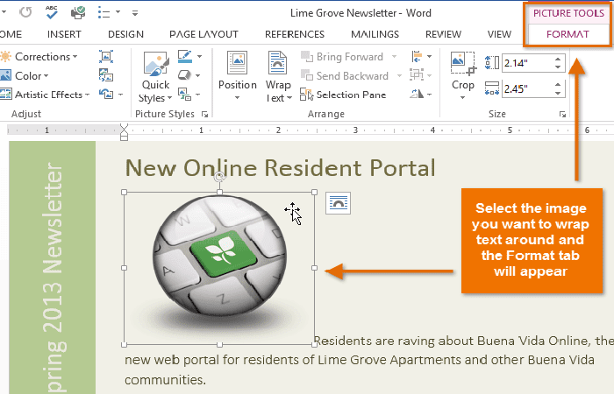Click the shape width input field
This screenshot has height=394, width=614.
click(525, 88)
